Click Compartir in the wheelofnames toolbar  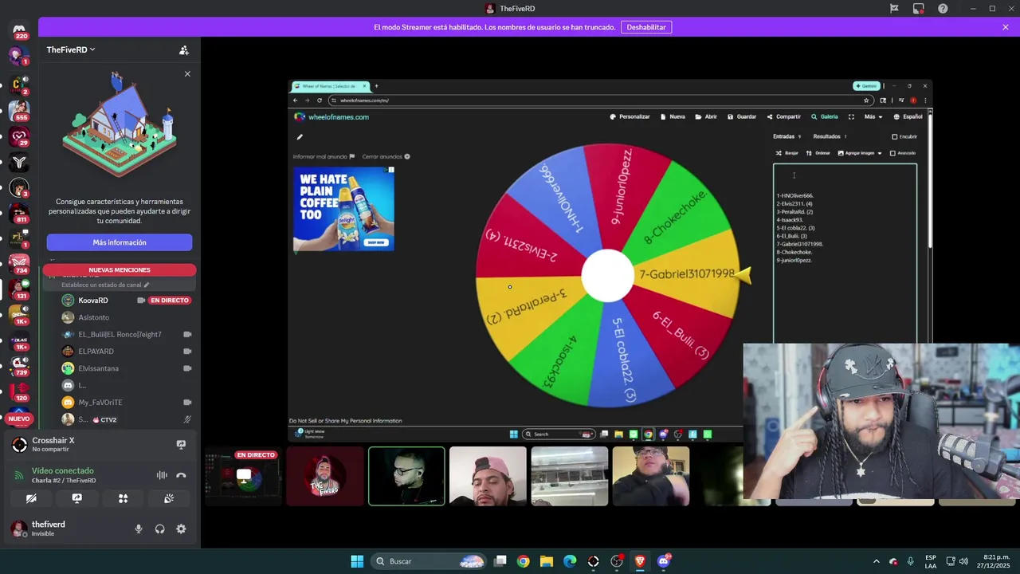point(783,116)
